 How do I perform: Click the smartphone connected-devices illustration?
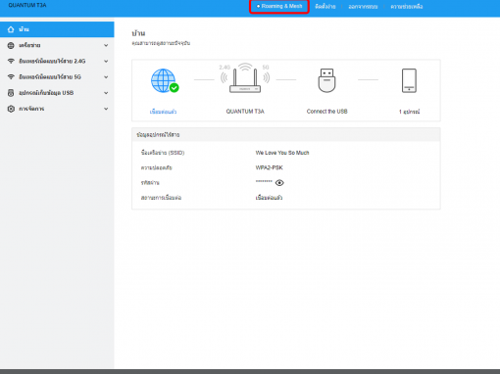tap(409, 80)
